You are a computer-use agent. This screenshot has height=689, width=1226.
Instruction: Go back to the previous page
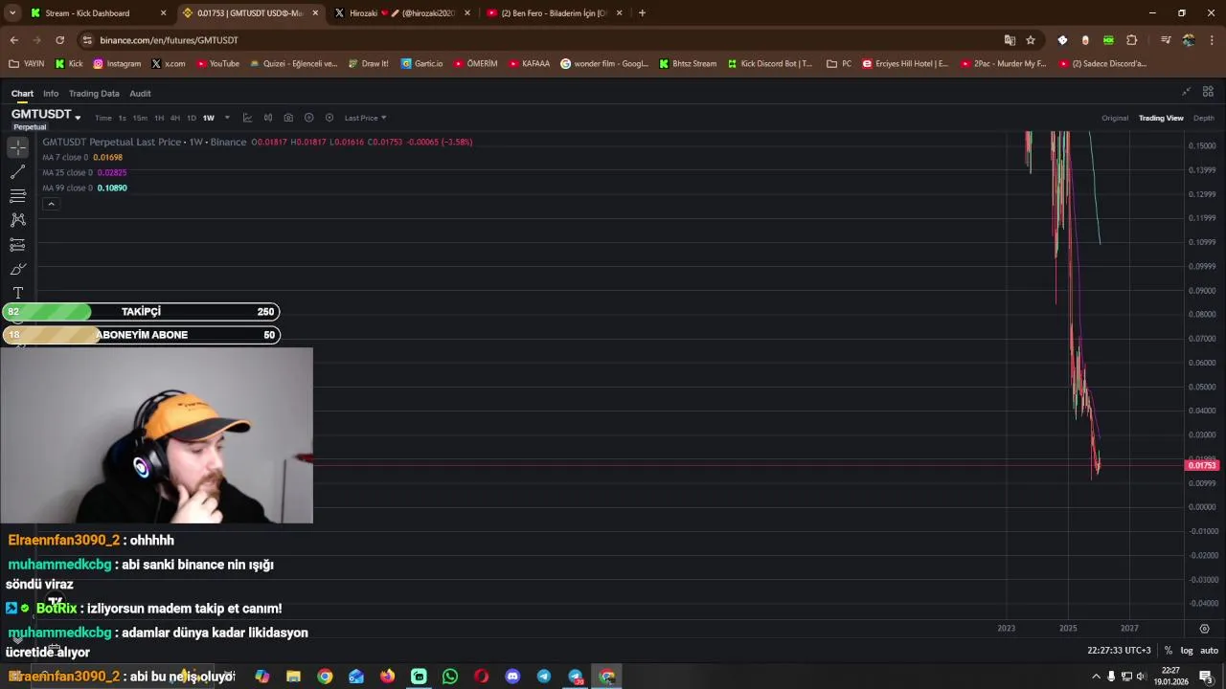pos(13,40)
